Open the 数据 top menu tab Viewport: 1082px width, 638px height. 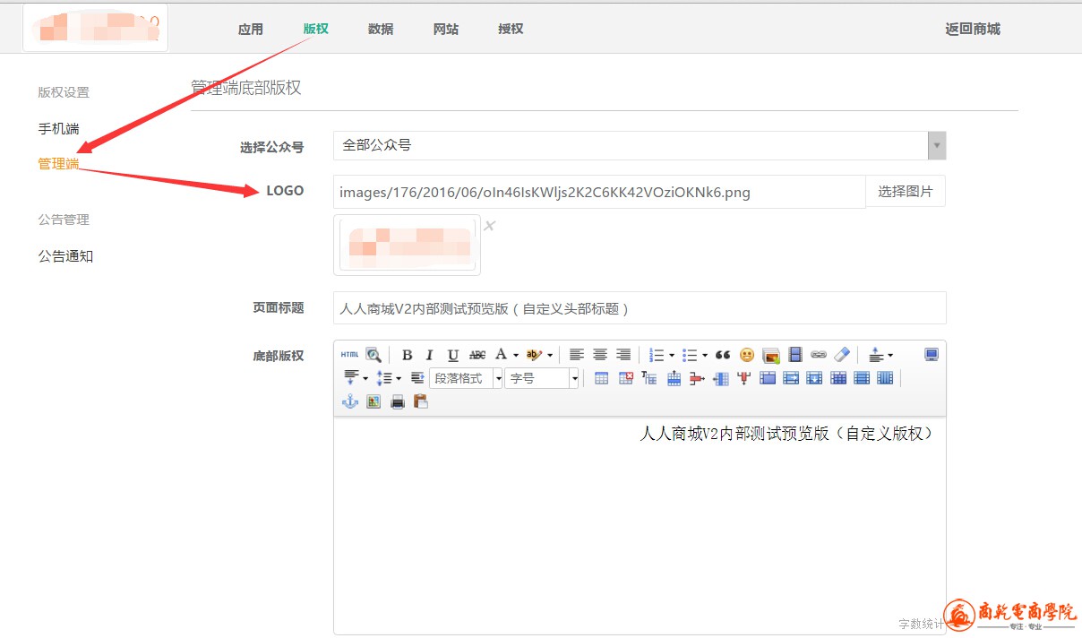381,29
